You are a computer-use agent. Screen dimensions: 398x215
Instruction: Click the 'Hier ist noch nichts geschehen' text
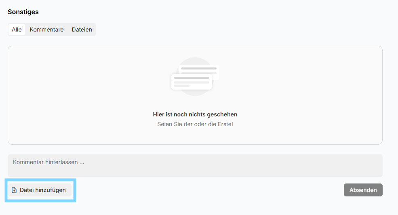[x=195, y=114]
